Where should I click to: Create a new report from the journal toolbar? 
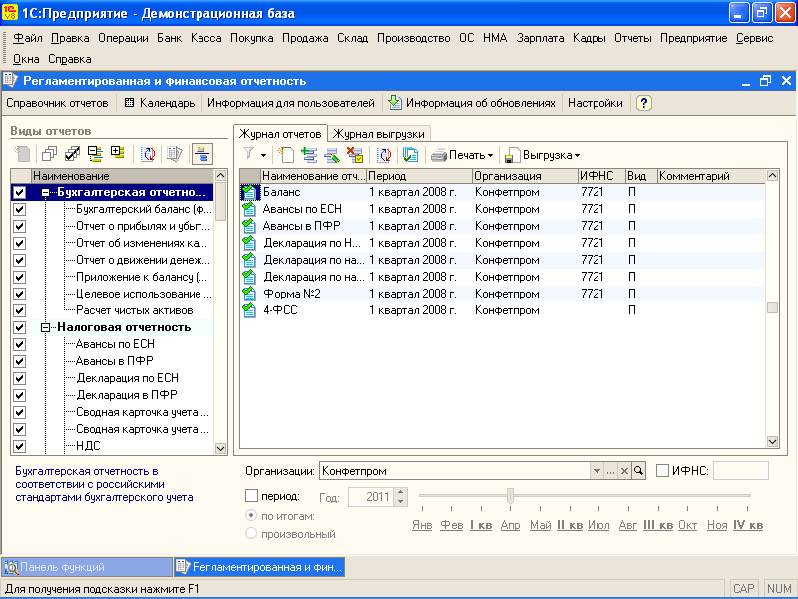[286, 155]
